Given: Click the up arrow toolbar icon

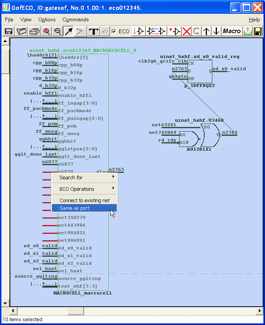Looking at the screenshot, I should [207, 31].
